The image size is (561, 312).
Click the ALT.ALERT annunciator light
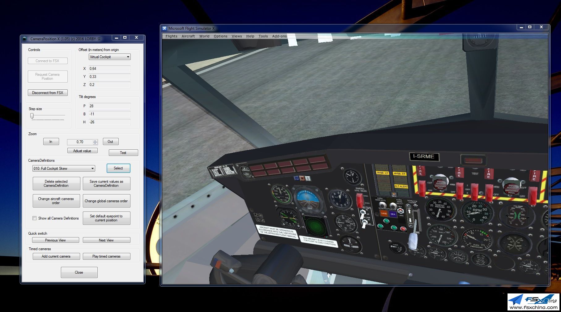pyautogui.click(x=401, y=186)
